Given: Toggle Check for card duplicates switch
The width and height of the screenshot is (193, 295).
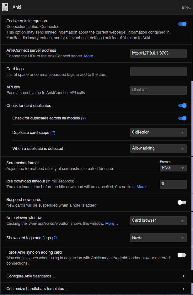Looking at the screenshot, I should click(x=182, y=106).
